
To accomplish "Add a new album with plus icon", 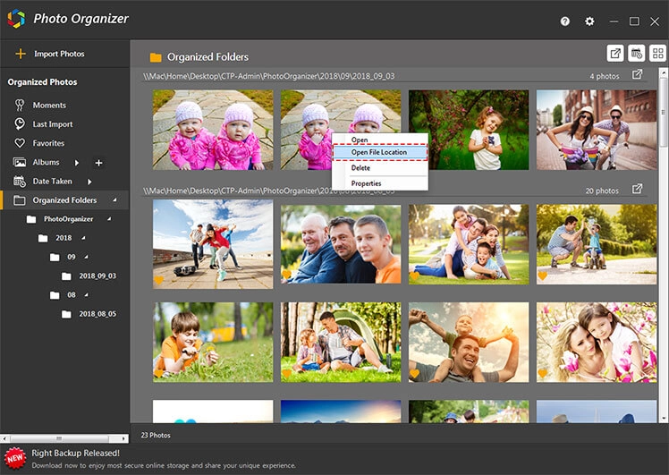I will click(x=98, y=163).
